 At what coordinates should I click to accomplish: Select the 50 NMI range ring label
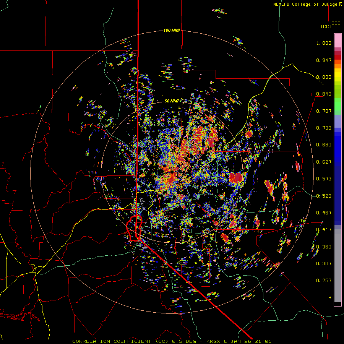point(171,101)
